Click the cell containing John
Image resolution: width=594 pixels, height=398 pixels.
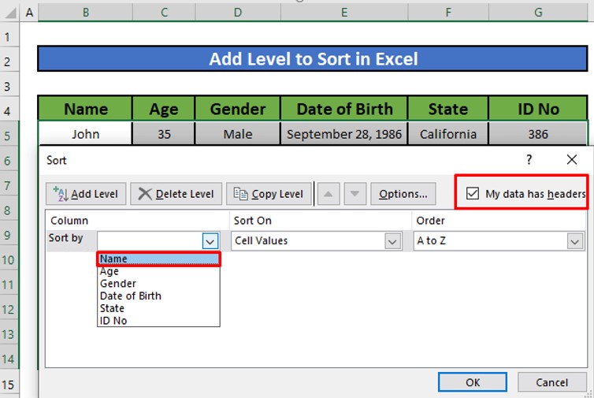click(86, 134)
